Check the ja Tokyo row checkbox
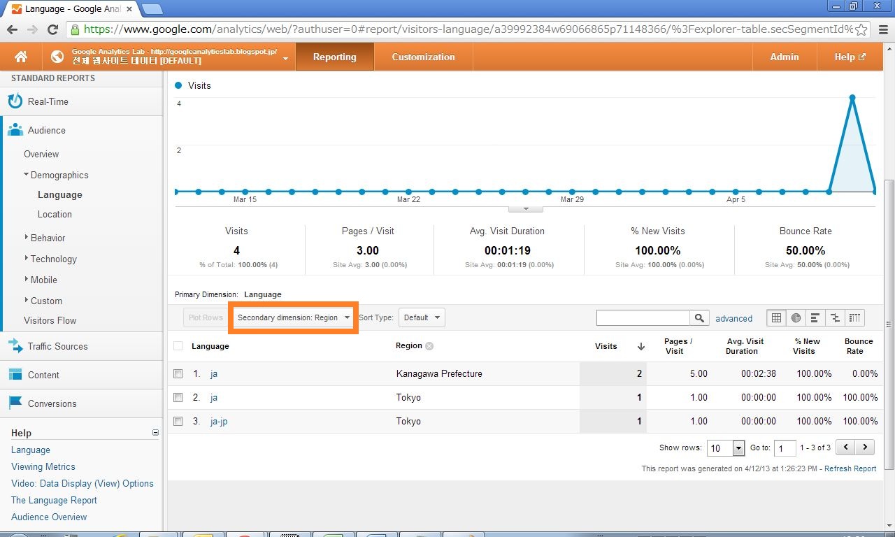895x537 pixels. [x=178, y=397]
